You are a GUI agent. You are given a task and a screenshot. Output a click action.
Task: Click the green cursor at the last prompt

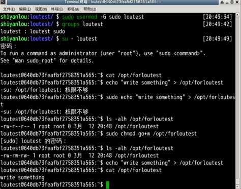[x=107, y=185]
